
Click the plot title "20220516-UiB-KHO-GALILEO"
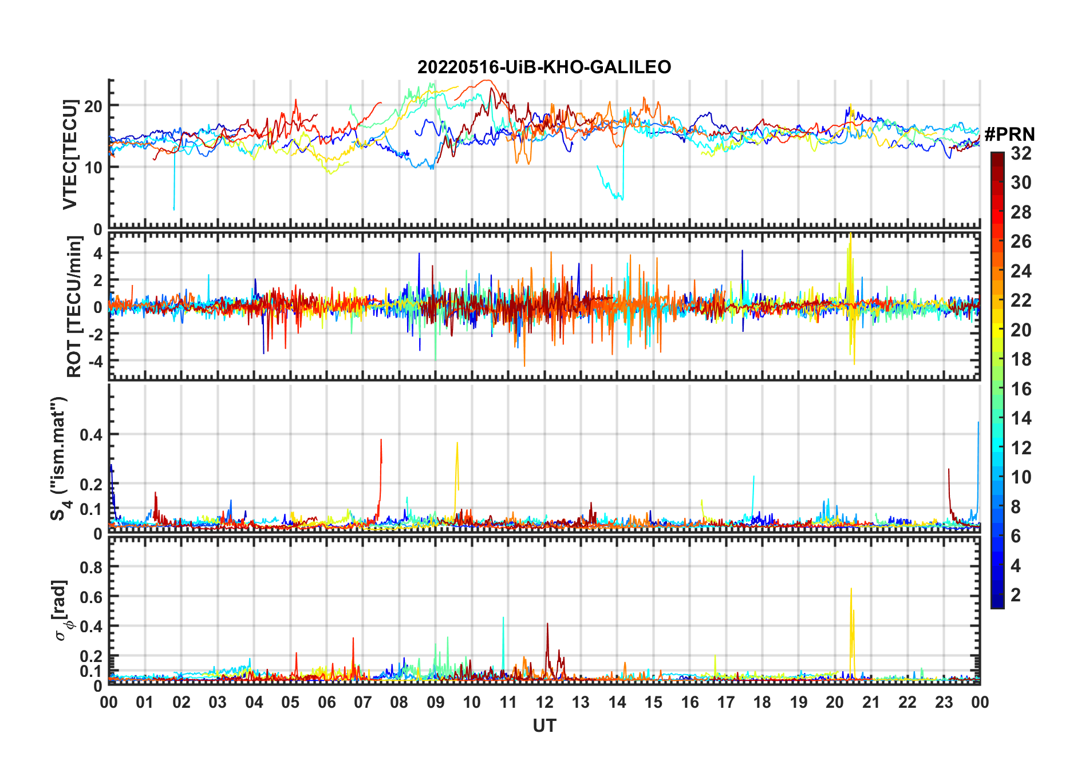coord(544,68)
